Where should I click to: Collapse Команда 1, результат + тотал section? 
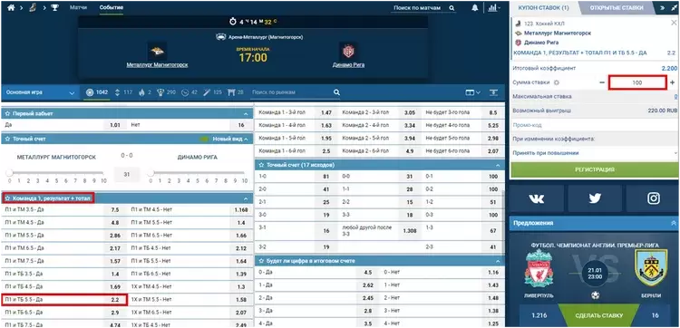pos(246,198)
